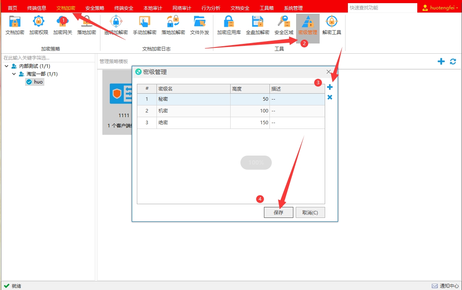This screenshot has width=462, height=290.
Task: Click the 就绪 status text
Action: click(16, 286)
